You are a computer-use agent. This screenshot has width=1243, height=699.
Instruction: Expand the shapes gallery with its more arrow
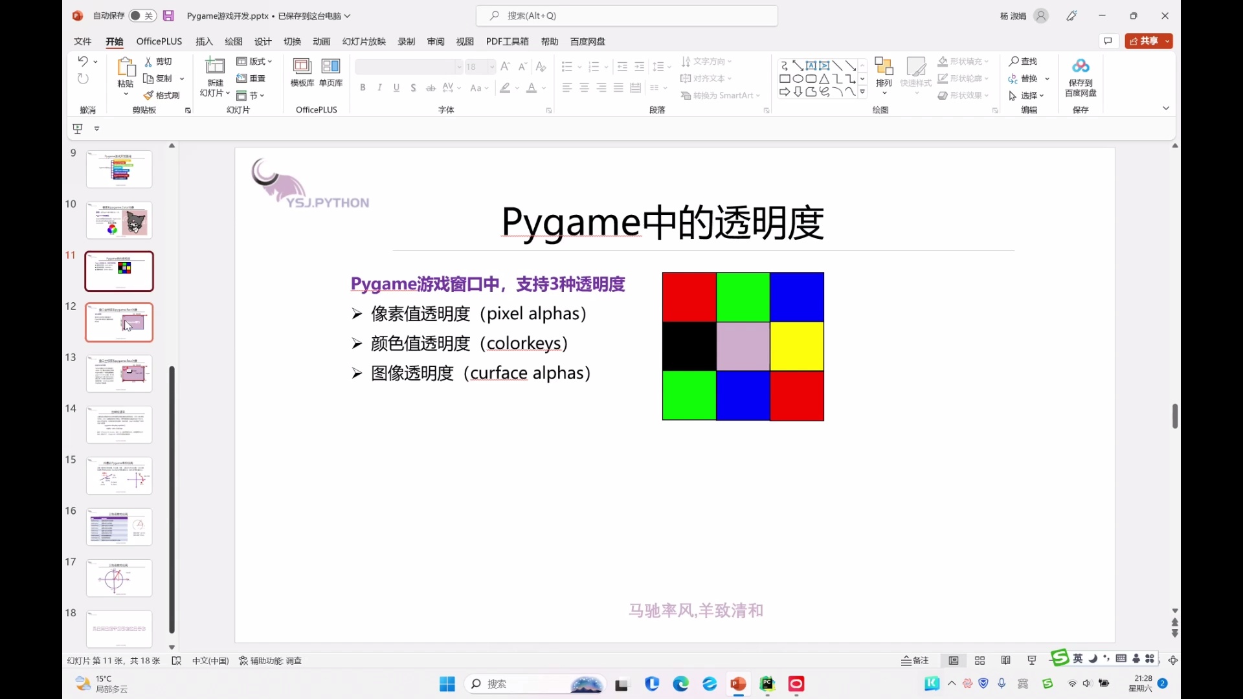(x=863, y=93)
